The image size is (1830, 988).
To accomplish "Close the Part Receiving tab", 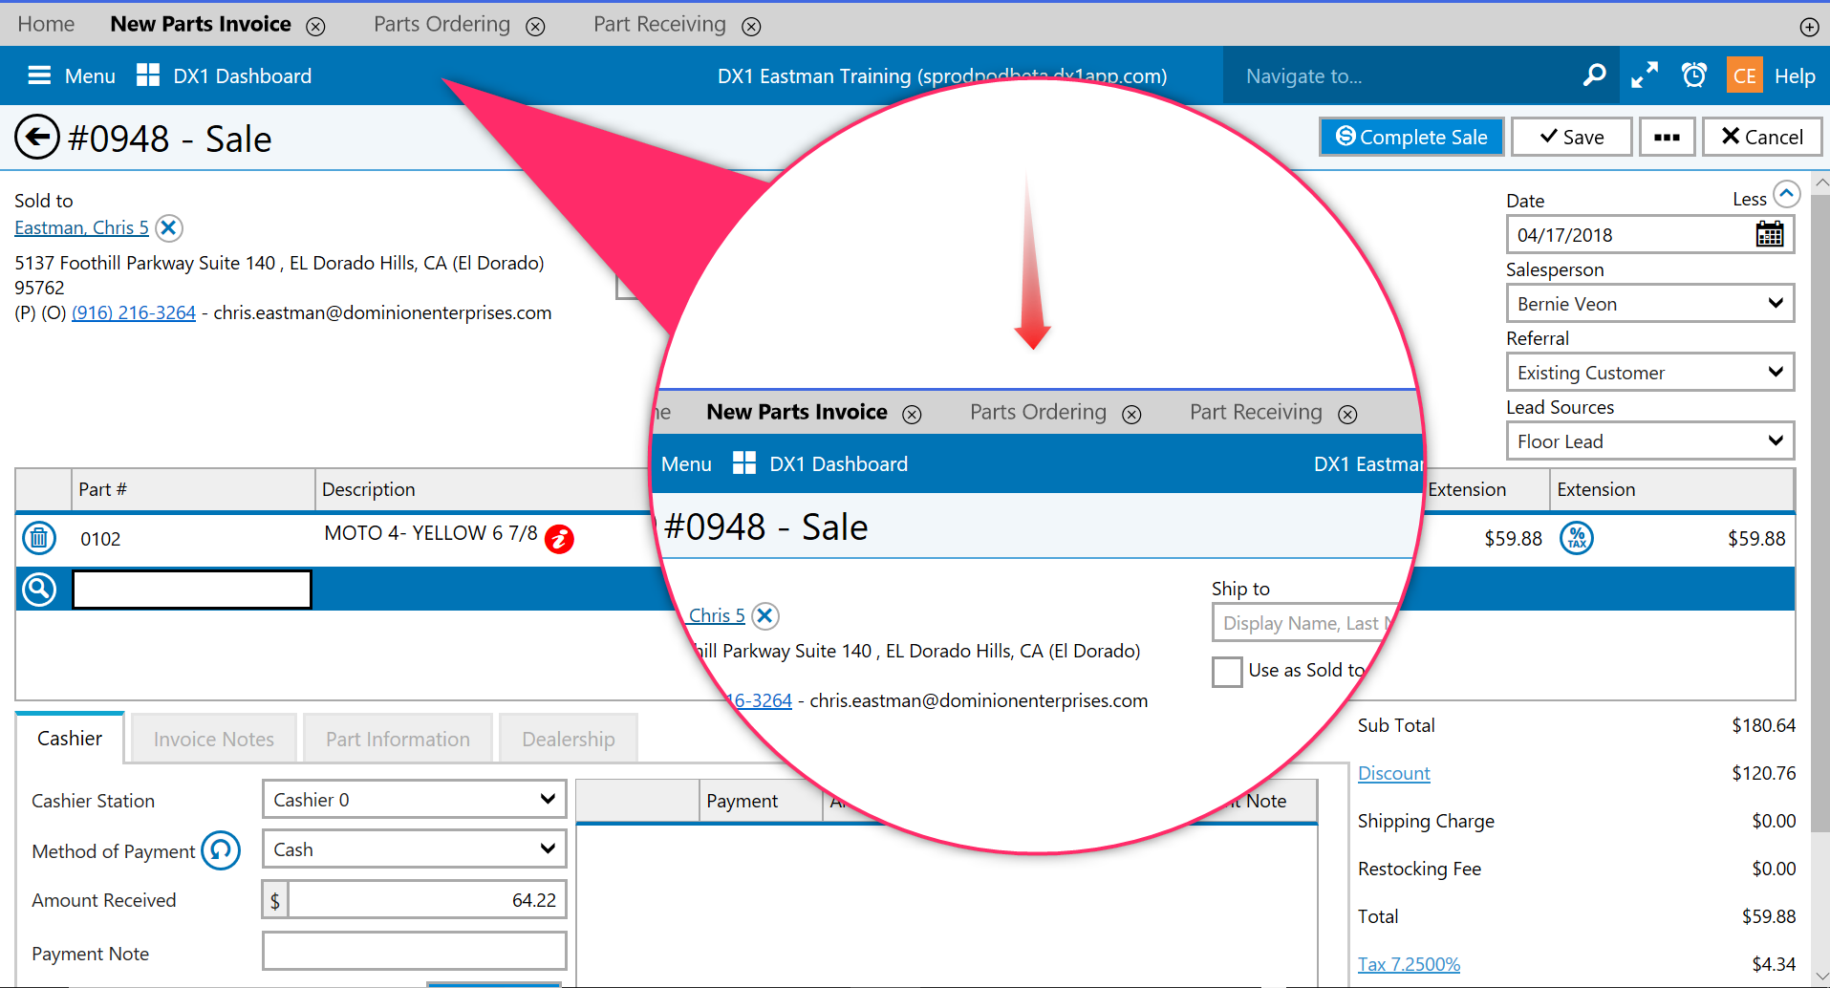I will click(752, 27).
